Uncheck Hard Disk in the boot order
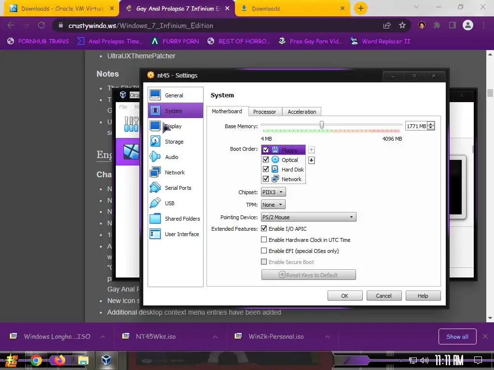The height and width of the screenshot is (370, 494). 266,169
